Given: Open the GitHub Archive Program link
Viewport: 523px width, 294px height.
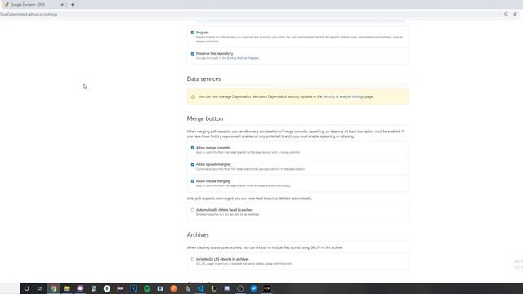Looking at the screenshot, I should coord(243,58).
